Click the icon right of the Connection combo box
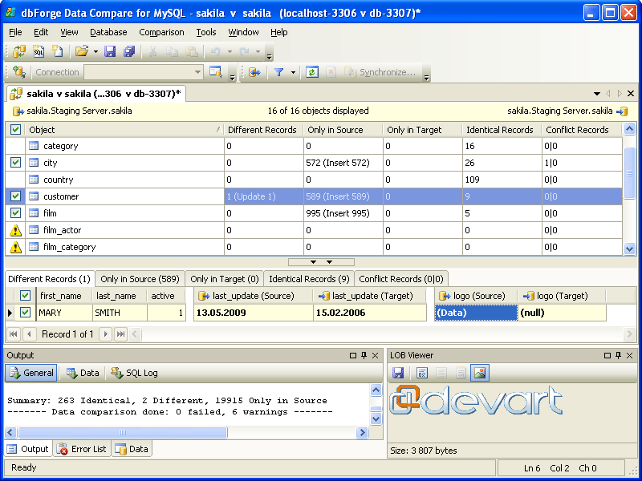The image size is (642, 481). [215, 72]
